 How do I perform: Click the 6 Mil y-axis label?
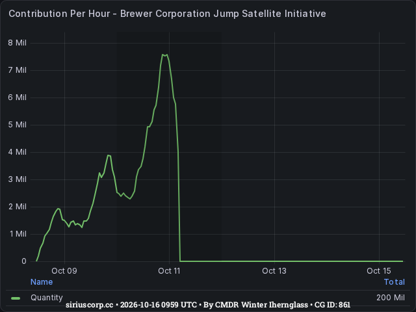tap(18, 97)
